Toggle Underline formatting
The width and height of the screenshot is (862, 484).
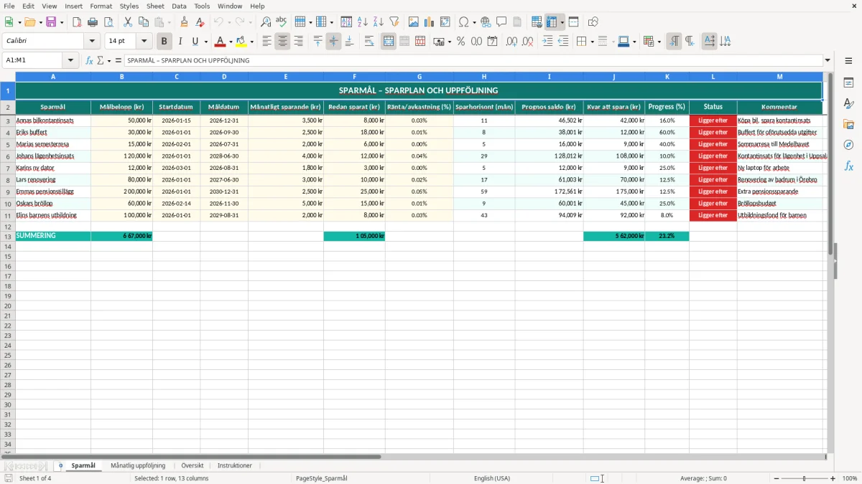point(195,42)
